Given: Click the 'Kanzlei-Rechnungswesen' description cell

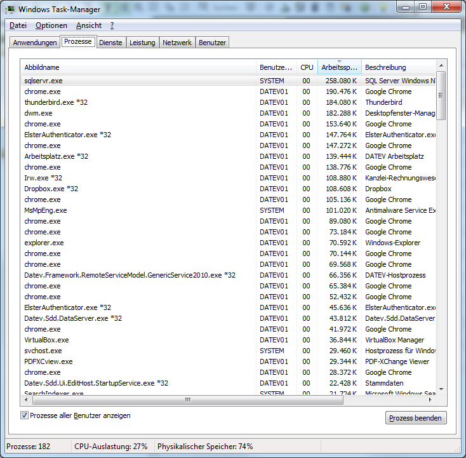Looking at the screenshot, I should [401, 178].
